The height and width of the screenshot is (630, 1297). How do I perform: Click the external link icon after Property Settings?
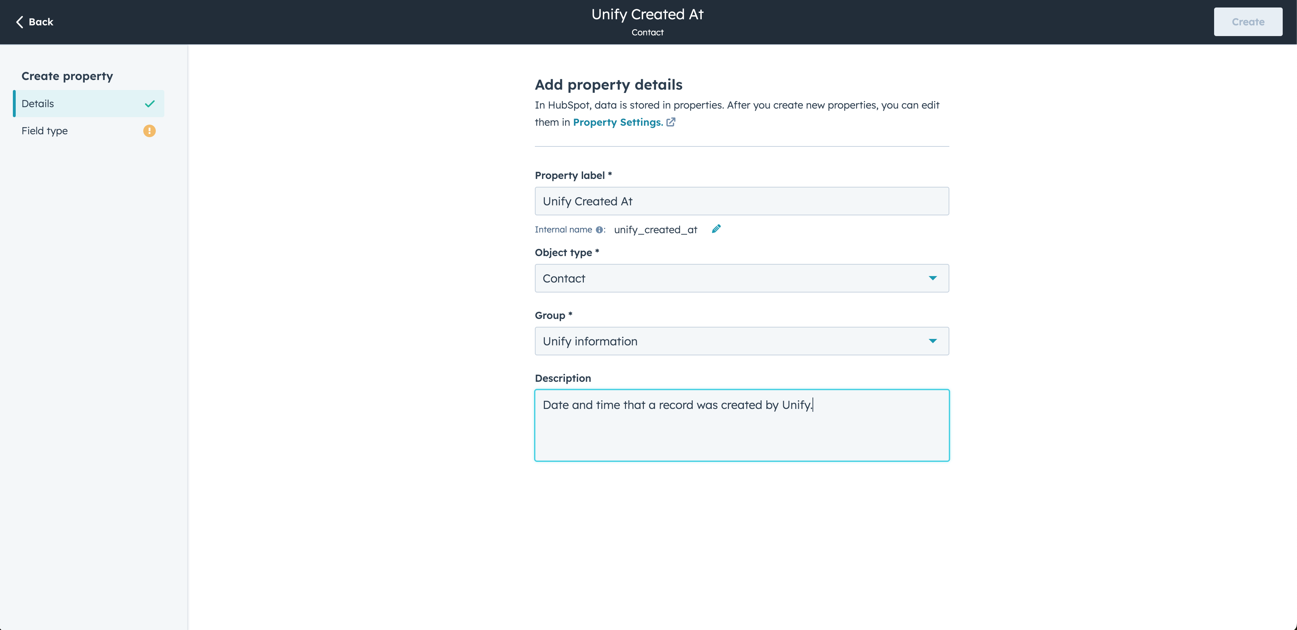tap(671, 122)
